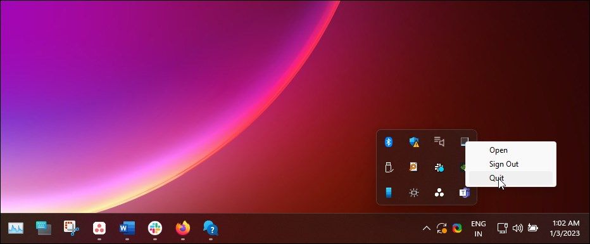Click the audio playlist speaker tray icon

pyautogui.click(x=439, y=142)
